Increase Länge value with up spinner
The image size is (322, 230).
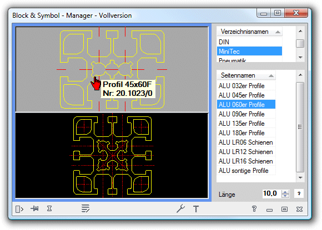point(285,192)
